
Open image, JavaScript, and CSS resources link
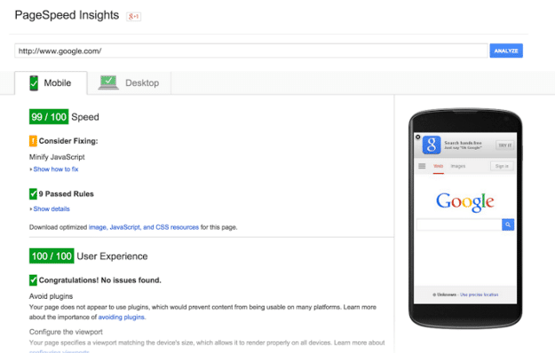point(144,227)
